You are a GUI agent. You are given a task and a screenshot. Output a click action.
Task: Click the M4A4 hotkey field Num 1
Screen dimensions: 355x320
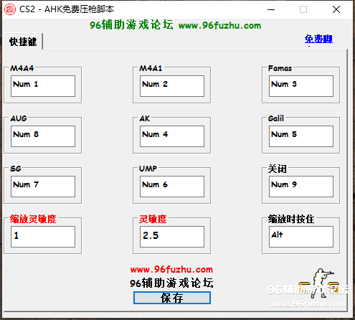click(x=43, y=86)
